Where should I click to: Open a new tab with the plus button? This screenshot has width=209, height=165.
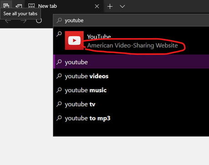pyautogui.click(x=110, y=6)
